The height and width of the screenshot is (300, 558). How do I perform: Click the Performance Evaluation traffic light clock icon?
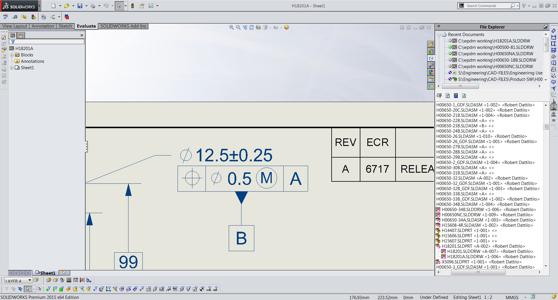coord(33,17)
